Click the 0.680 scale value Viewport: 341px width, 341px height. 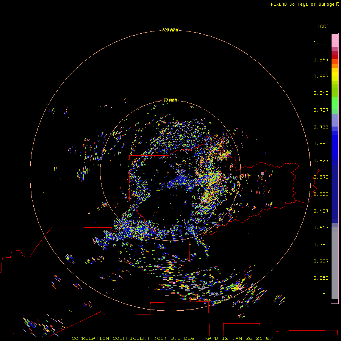point(321,144)
